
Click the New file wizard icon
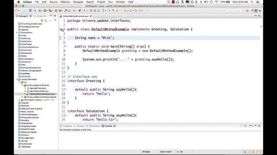pos(16,10)
